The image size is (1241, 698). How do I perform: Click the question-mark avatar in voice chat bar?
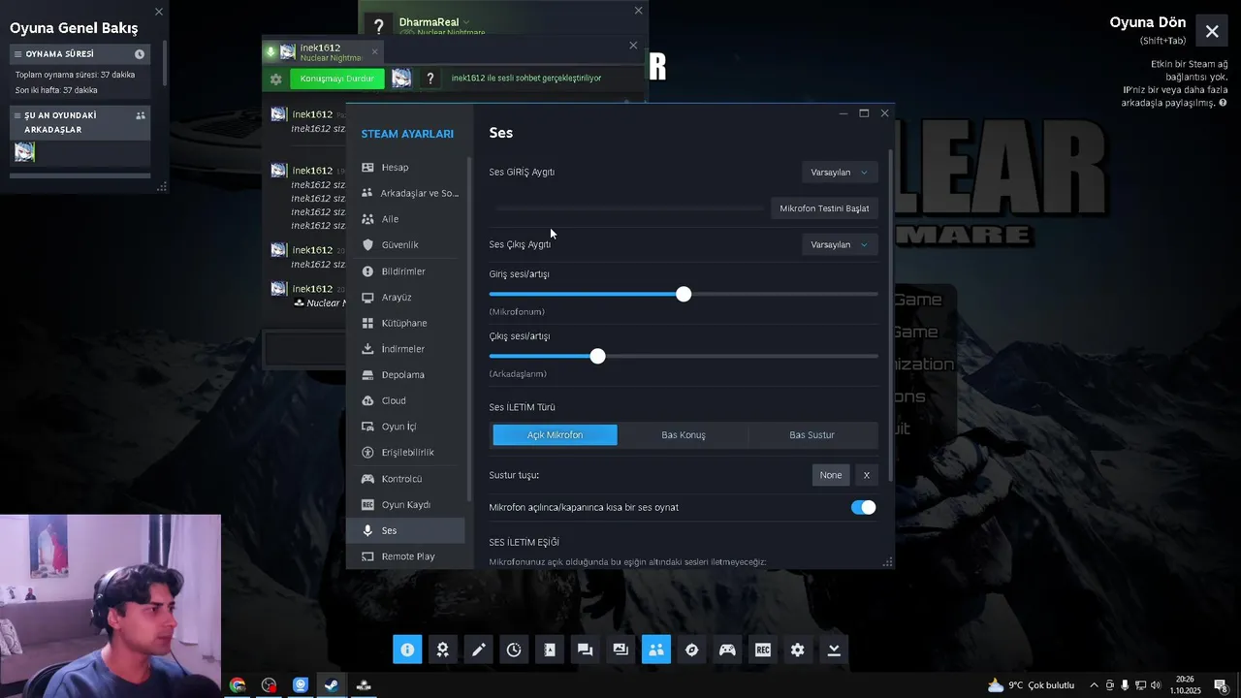click(430, 79)
